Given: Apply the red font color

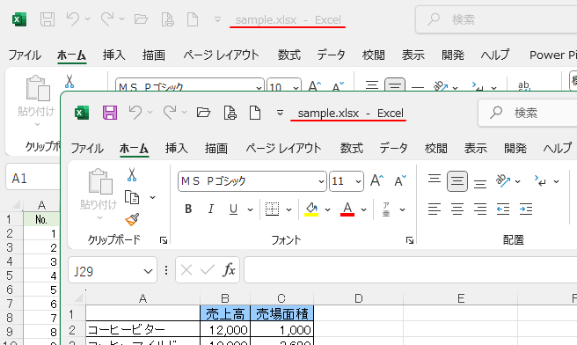Looking at the screenshot, I should coord(347,209).
